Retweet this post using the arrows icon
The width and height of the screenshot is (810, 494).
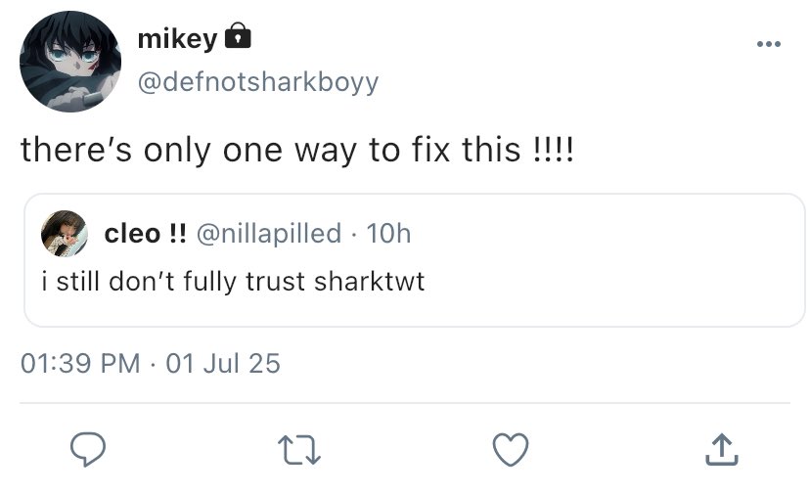pos(299,449)
